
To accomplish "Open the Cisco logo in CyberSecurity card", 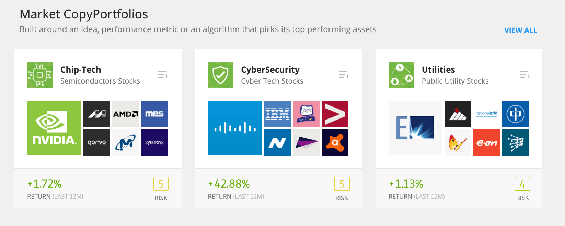I will (x=234, y=128).
